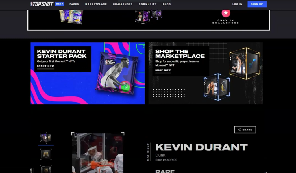This screenshot has height=173, width=296.
Task: Click 'Get your first Moment NFTs' text
Action: (x=56, y=61)
